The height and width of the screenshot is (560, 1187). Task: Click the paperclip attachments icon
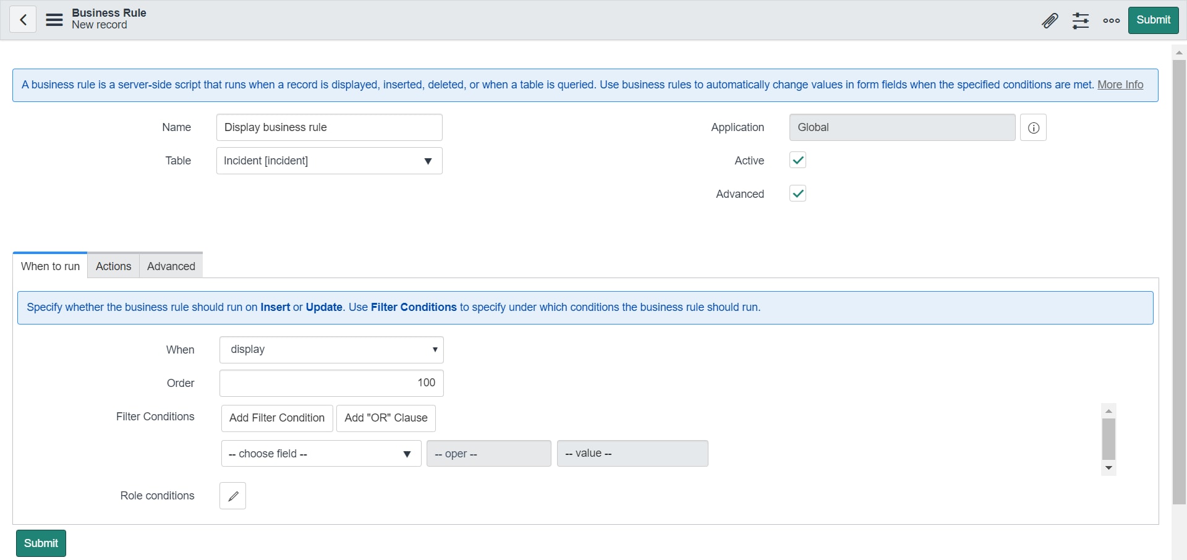tap(1049, 20)
